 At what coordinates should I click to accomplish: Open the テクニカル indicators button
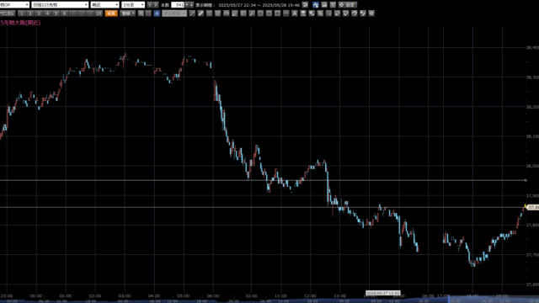pos(8,13)
